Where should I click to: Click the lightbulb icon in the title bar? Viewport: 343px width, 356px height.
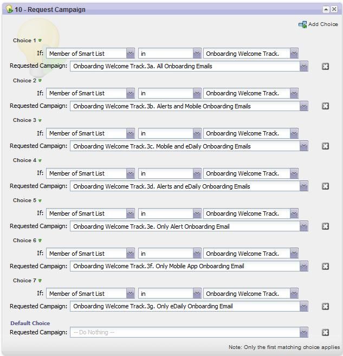coord(9,9)
